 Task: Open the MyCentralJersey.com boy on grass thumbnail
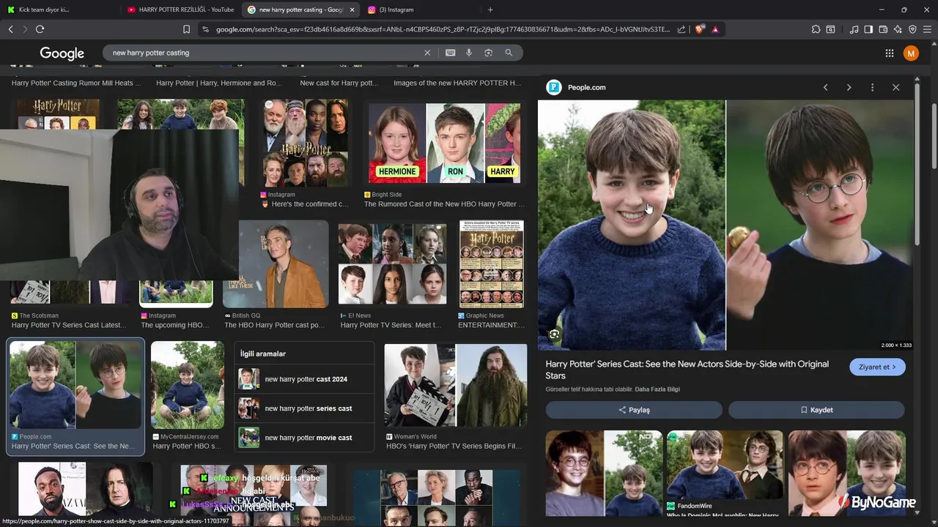click(x=188, y=385)
